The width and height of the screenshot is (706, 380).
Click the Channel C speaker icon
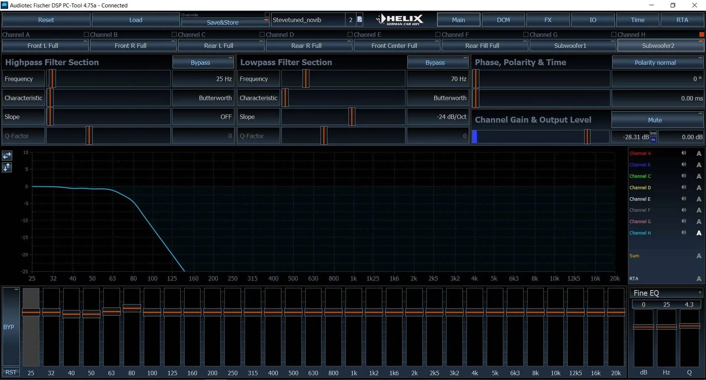pyautogui.click(x=684, y=176)
